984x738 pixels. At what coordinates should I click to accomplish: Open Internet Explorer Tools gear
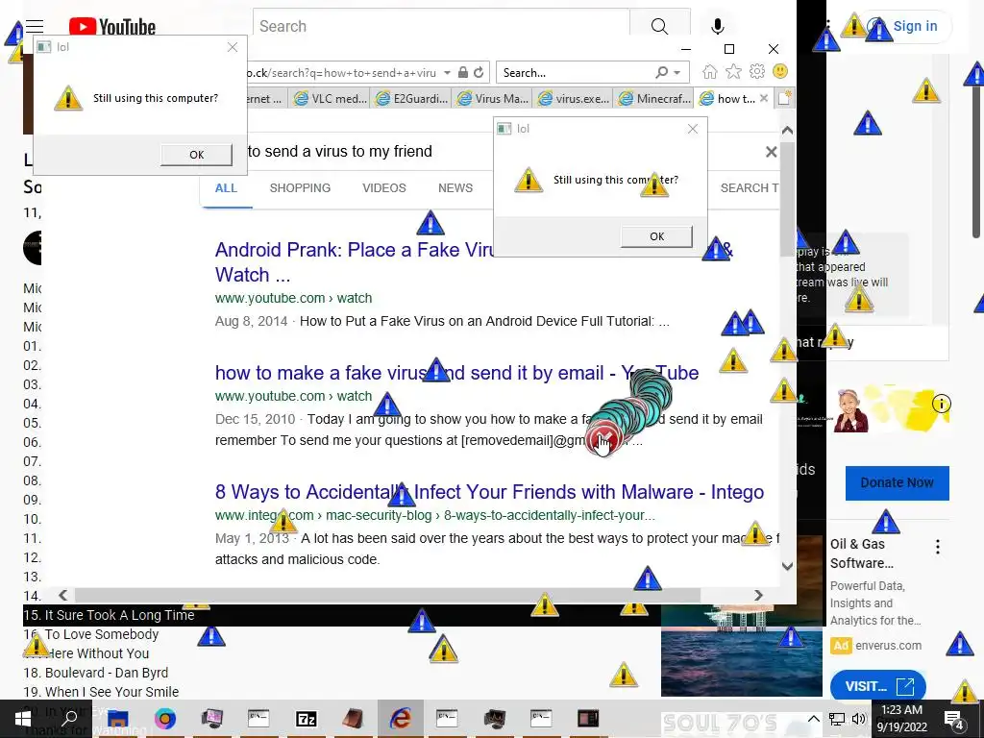click(757, 71)
